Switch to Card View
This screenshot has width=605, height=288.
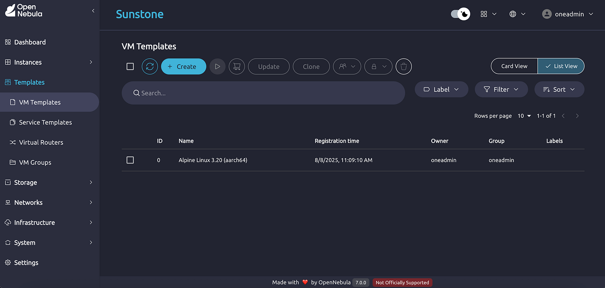[514, 66]
